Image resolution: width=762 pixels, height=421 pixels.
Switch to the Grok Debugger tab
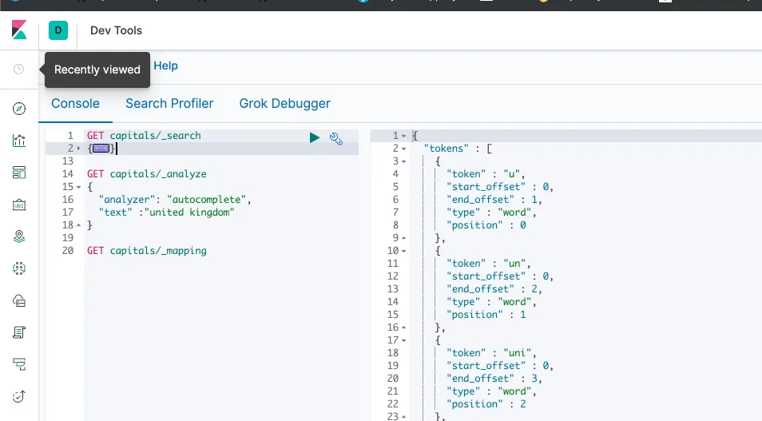pyautogui.click(x=285, y=103)
